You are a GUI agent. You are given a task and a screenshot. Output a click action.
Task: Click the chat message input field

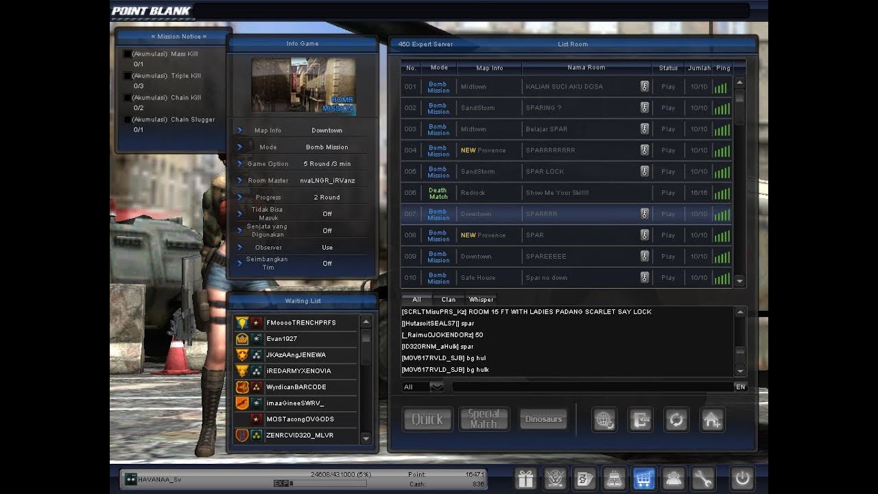point(593,387)
